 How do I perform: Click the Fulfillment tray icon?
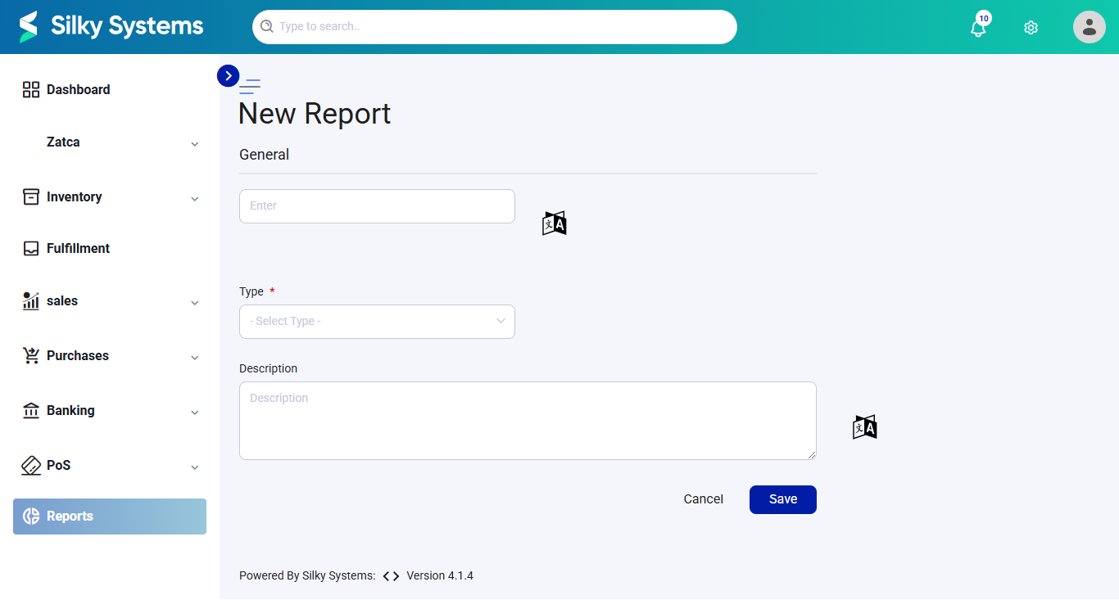point(31,248)
